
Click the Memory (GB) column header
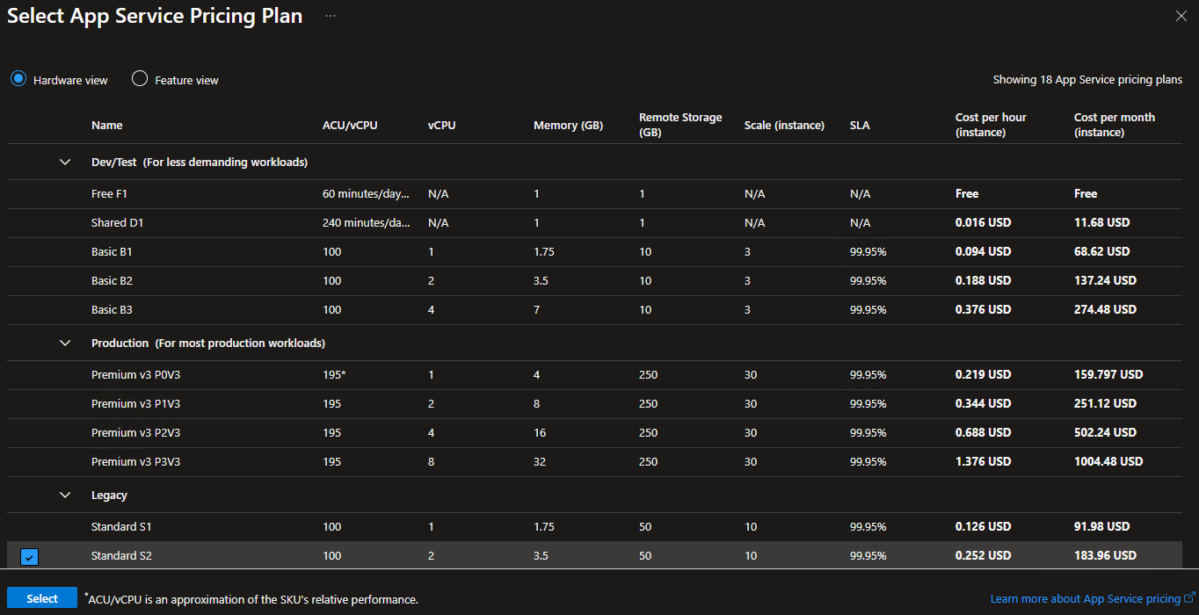(x=569, y=126)
